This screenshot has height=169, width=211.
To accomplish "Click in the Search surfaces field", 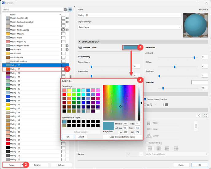I will point(33,10).
